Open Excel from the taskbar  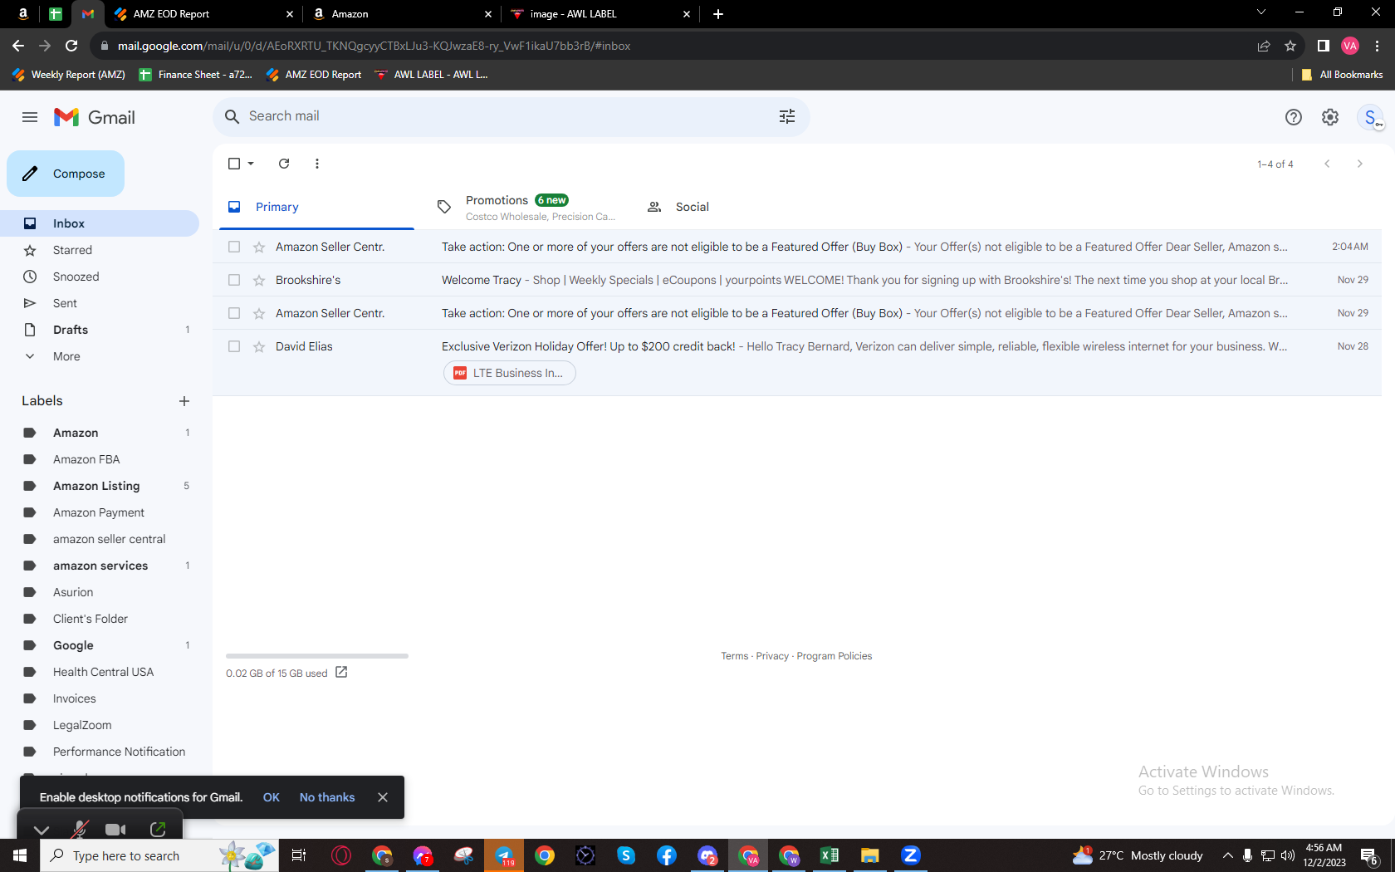coord(829,855)
